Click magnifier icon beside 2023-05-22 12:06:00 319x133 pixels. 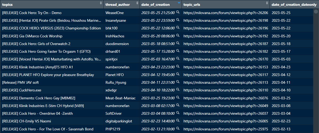(x=178, y=28)
